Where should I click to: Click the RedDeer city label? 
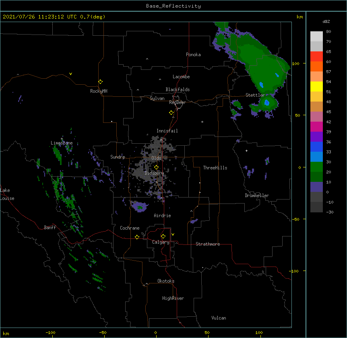[177, 102]
